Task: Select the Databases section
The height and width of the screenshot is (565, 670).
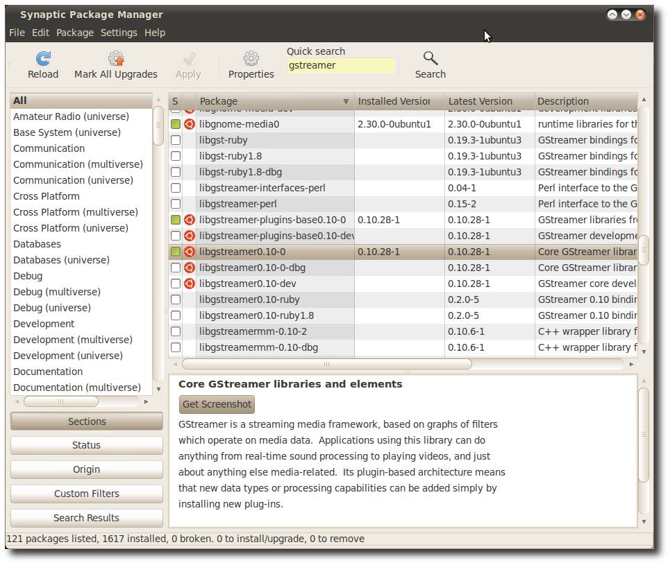Action: pos(81,244)
